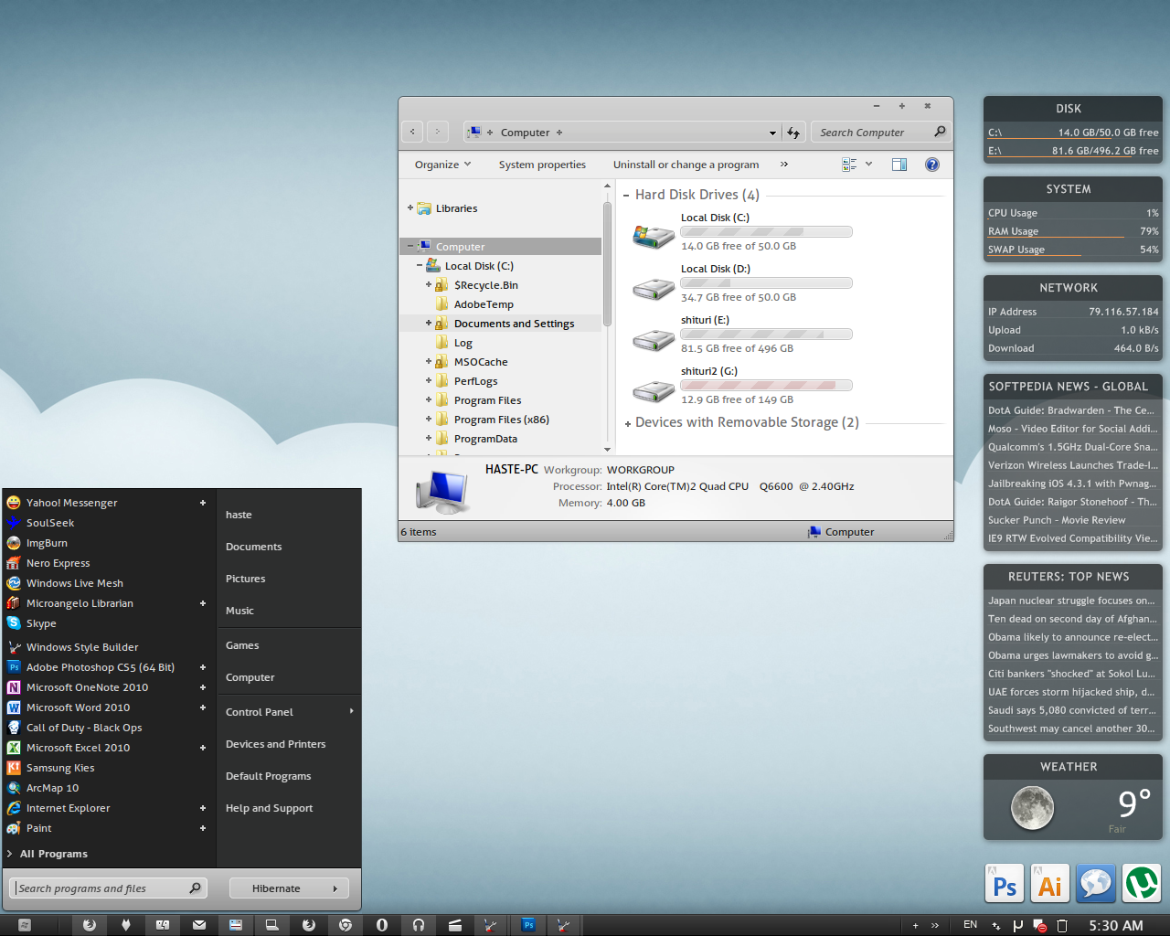Open the mail envelope taskbar icon
The width and height of the screenshot is (1170, 936).
[x=199, y=925]
